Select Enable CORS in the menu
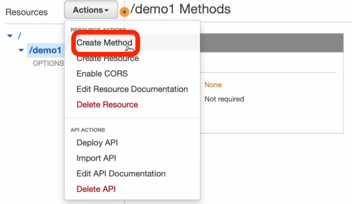This screenshot has width=352, height=204. click(102, 74)
